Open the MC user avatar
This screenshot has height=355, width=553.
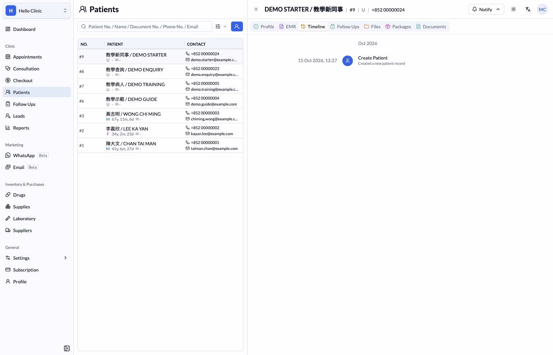pyautogui.click(x=542, y=10)
